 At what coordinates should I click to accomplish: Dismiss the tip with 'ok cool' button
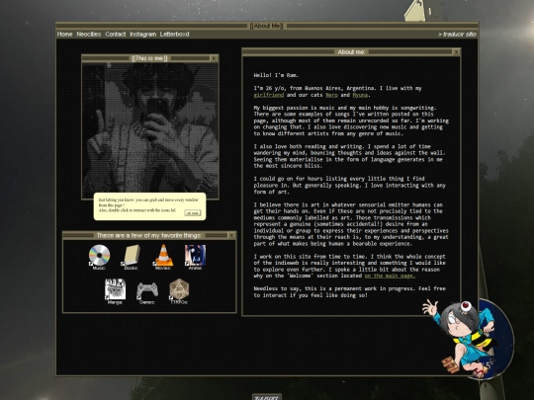(193, 213)
